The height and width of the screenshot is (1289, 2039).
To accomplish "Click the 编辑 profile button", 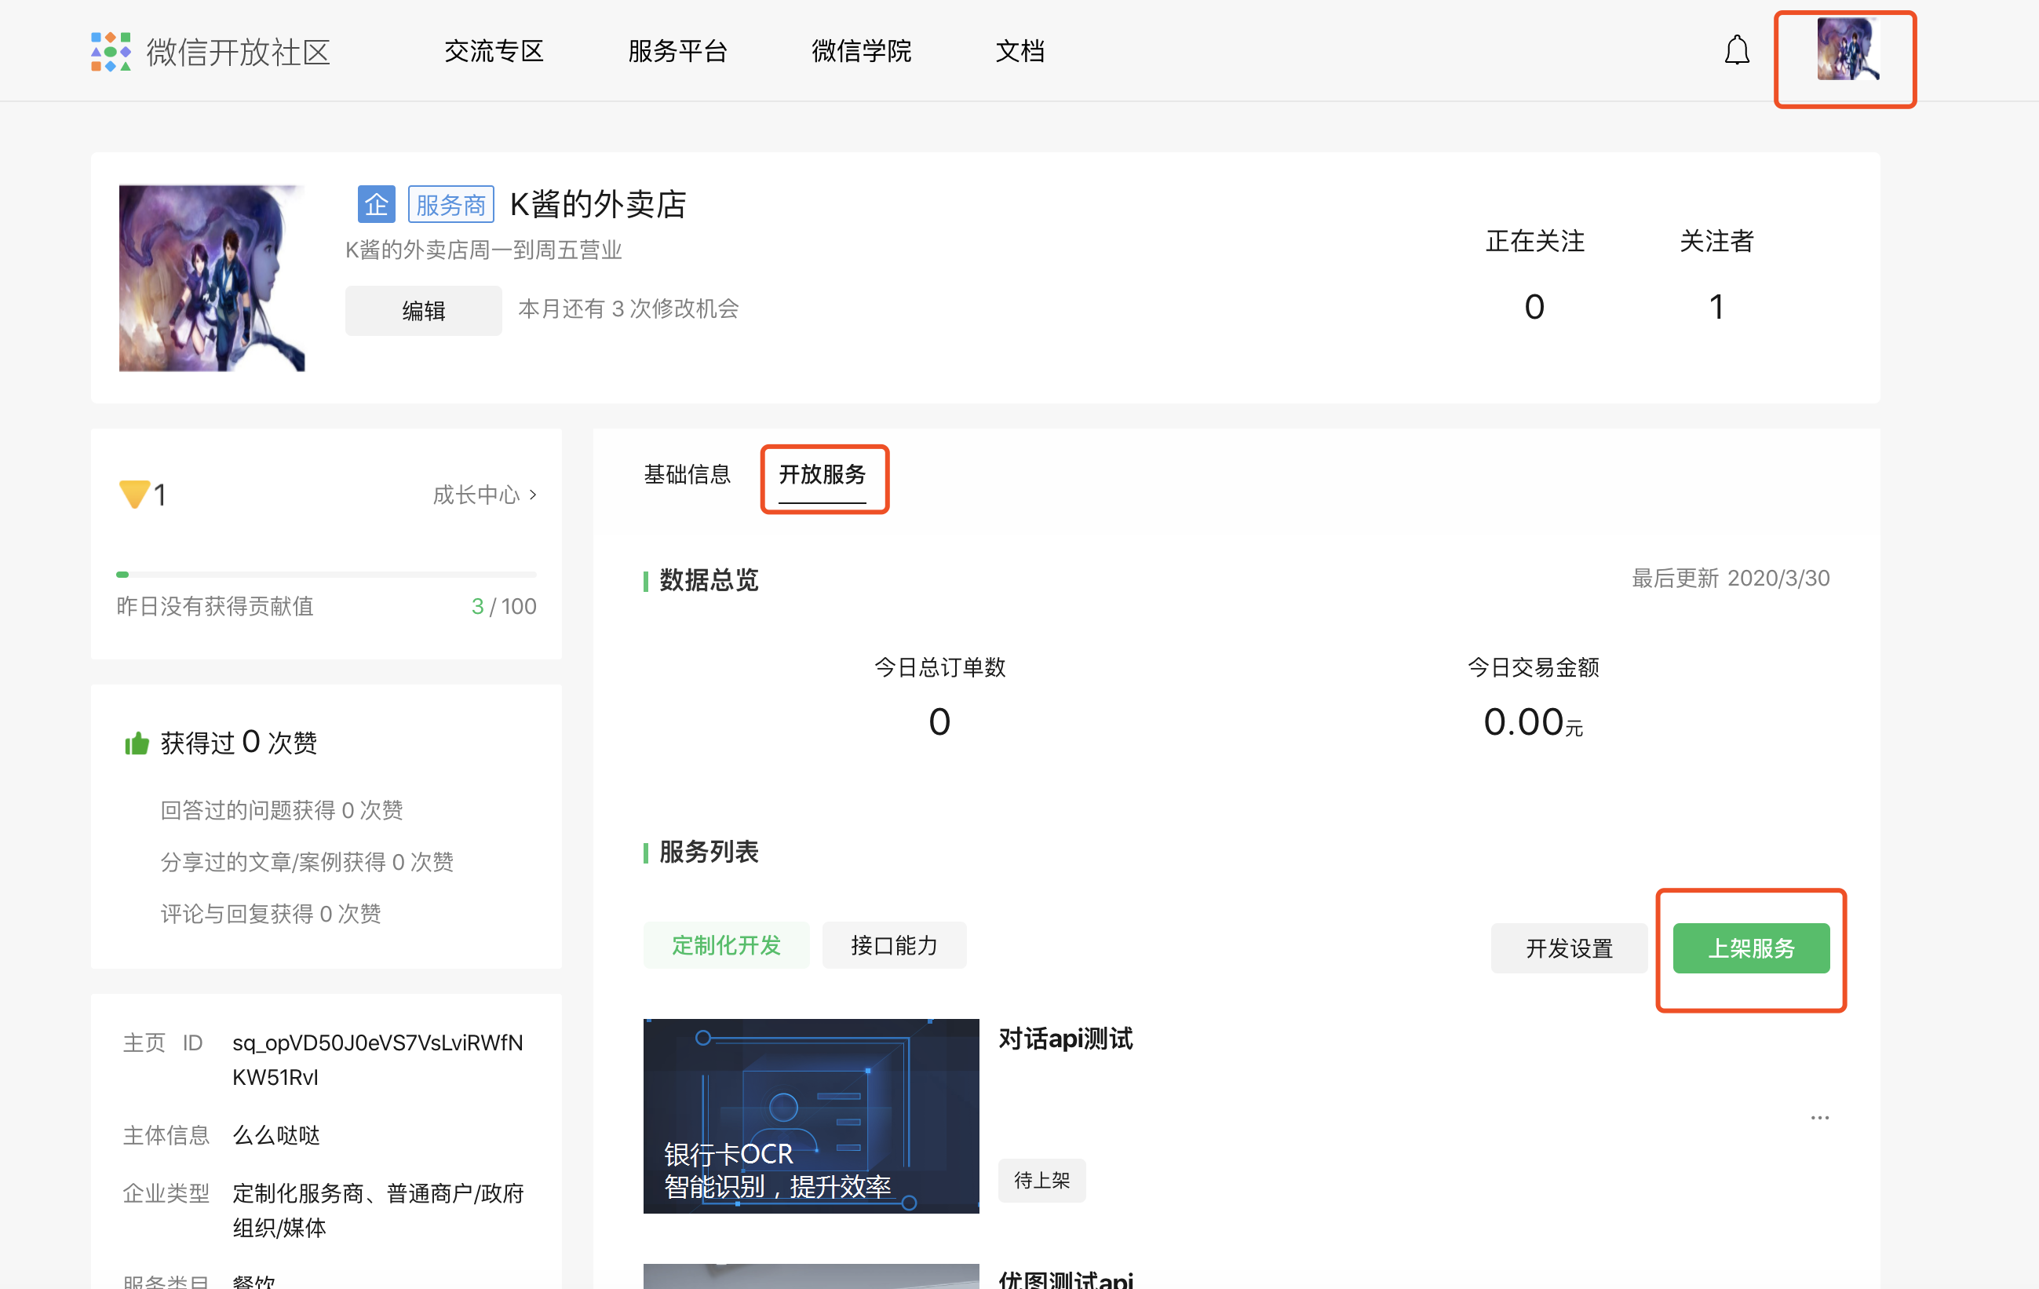I will (423, 310).
